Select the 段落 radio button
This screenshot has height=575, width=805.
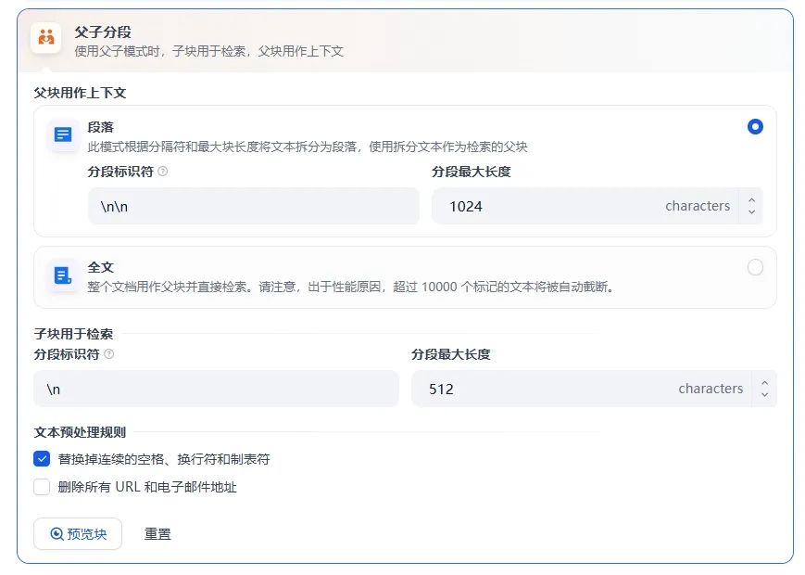(755, 127)
